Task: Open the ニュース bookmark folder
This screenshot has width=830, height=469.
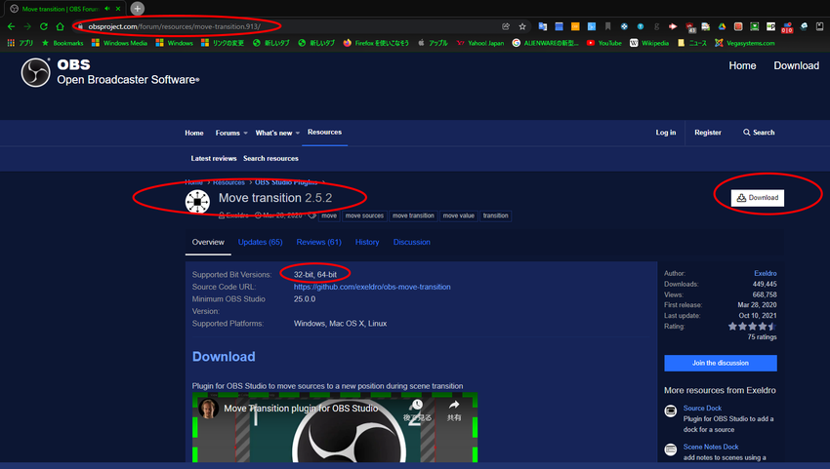Action: click(x=692, y=43)
